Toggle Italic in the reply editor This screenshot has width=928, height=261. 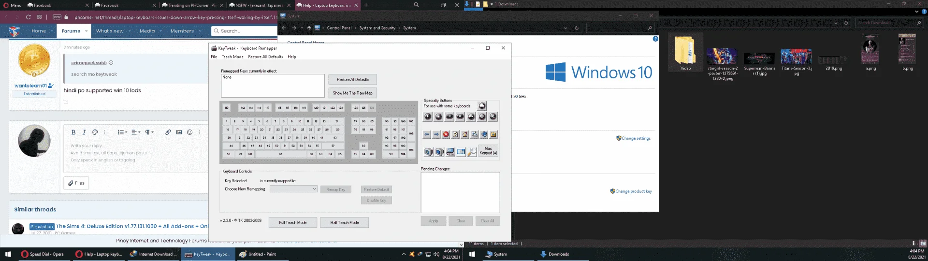pyautogui.click(x=84, y=132)
